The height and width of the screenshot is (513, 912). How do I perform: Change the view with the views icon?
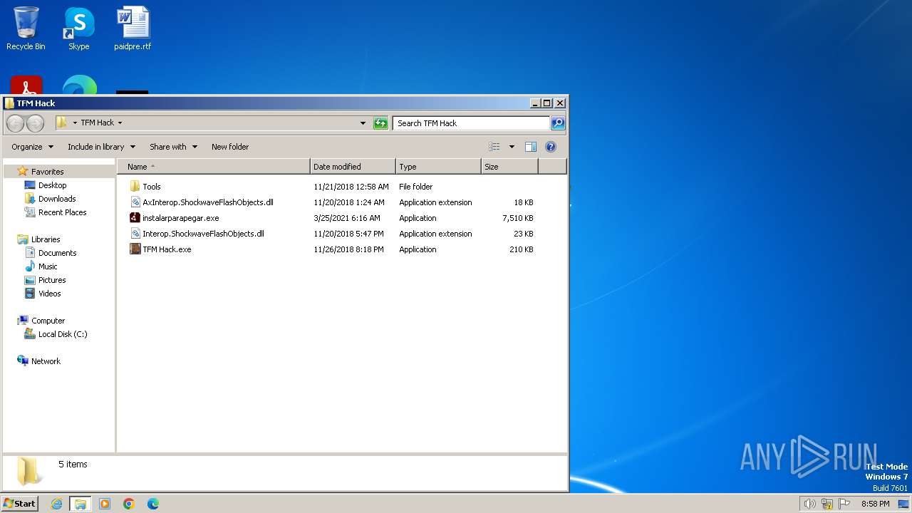(494, 147)
